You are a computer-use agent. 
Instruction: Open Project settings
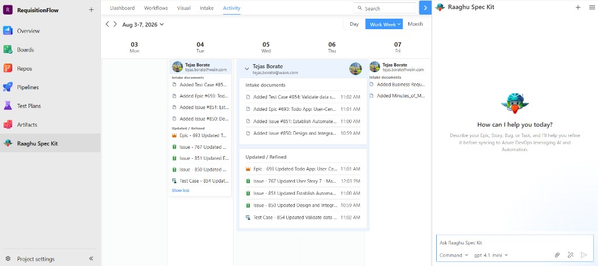[30, 259]
